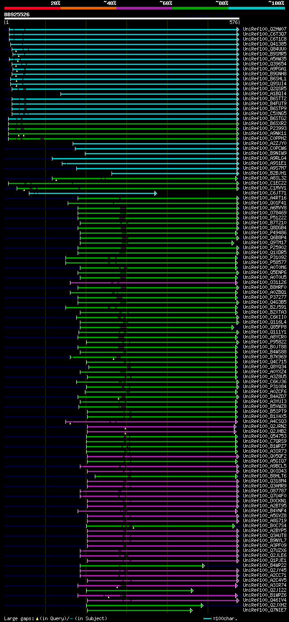Open hit UniRef100_P58577
The image size is (289, 622).
265,262
